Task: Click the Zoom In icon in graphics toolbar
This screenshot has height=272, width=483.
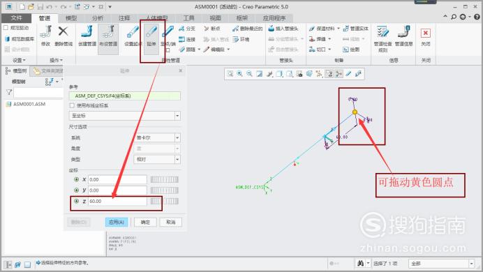Action: 239,74
